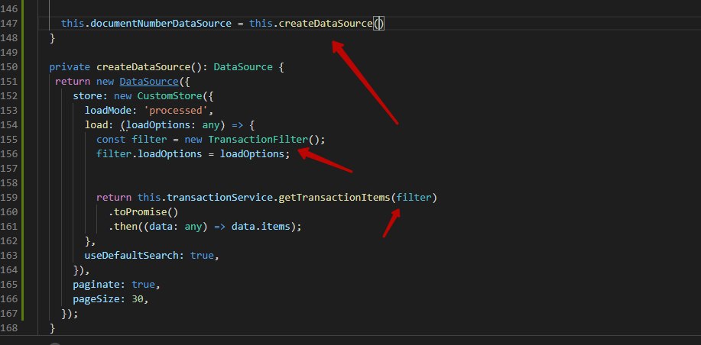The image size is (701, 345).
Task: Click createDataSource method name on line 150
Action: pyautogui.click(x=144, y=67)
